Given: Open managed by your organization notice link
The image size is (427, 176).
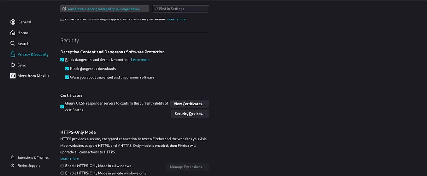Looking at the screenshot, I should [104, 9].
